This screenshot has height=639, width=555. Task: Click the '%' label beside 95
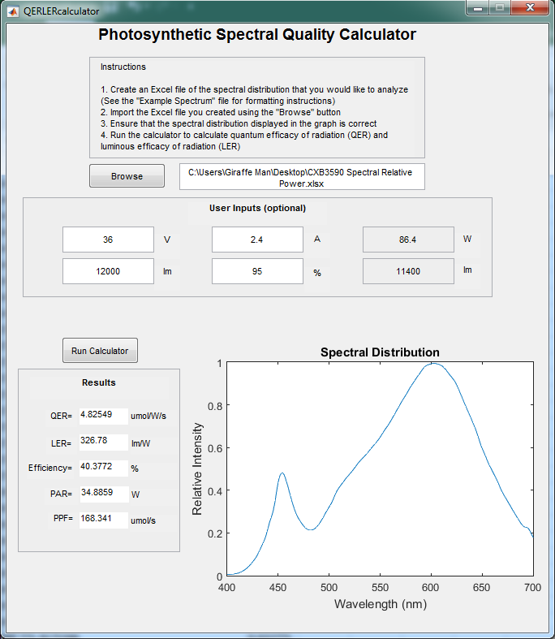coord(317,273)
